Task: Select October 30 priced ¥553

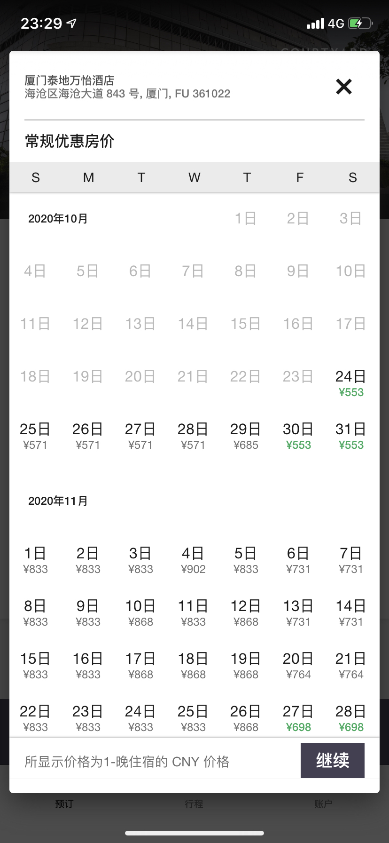Action: pos(298,436)
